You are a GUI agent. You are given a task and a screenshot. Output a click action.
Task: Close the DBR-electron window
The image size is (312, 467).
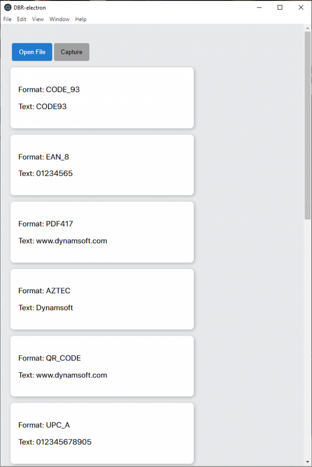(x=301, y=7)
